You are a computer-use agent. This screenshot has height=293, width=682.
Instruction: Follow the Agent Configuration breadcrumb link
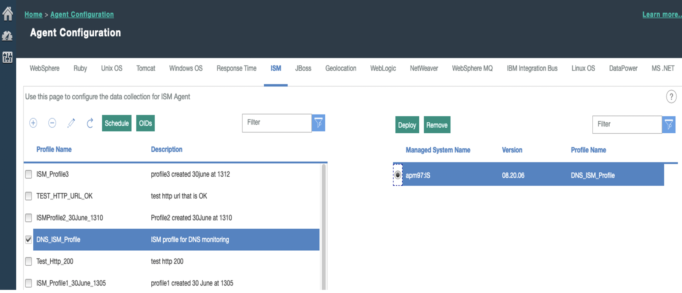[82, 14]
